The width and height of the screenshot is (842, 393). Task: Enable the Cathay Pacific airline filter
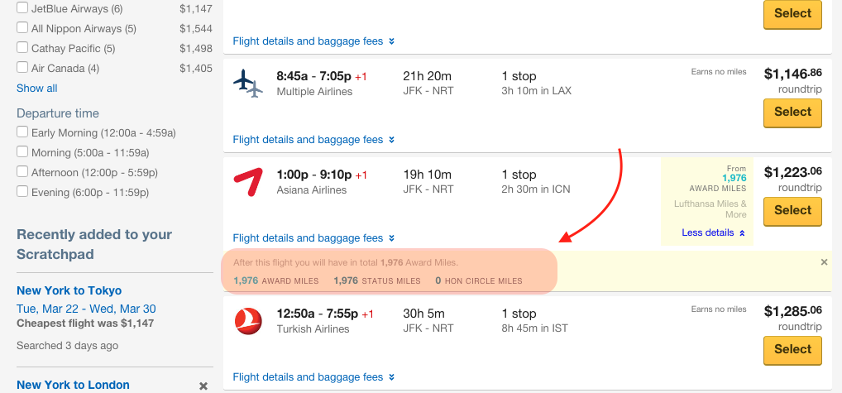pos(22,48)
